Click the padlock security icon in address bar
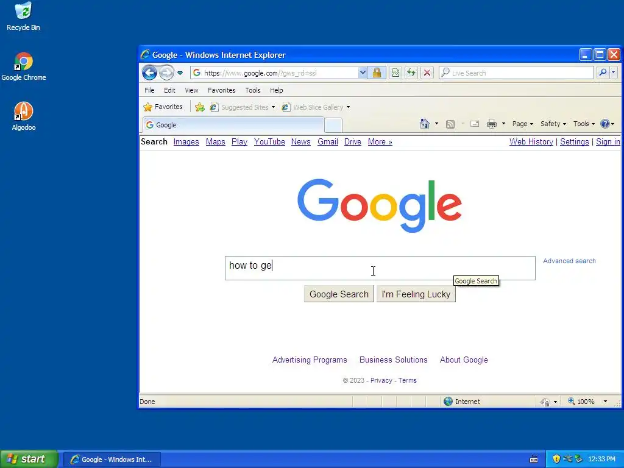This screenshot has height=468, width=624. [x=377, y=73]
